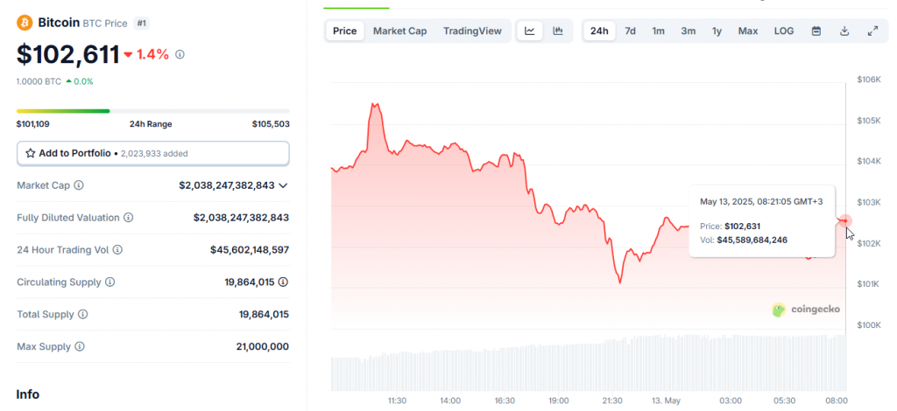Click the star icon in Add to Portfolio
897x411 pixels.
[x=31, y=154]
